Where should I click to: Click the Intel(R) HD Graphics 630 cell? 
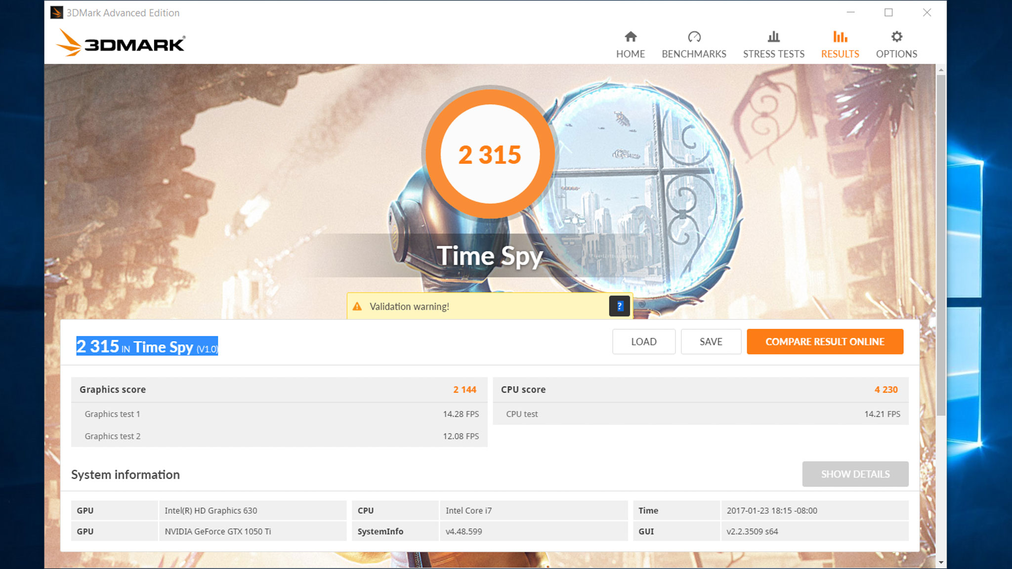coord(253,510)
